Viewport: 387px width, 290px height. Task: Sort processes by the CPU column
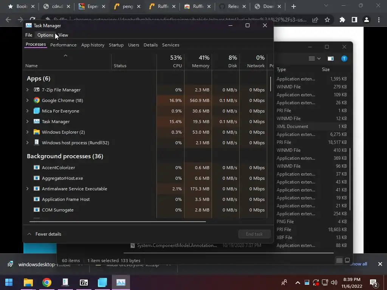[x=170, y=62]
